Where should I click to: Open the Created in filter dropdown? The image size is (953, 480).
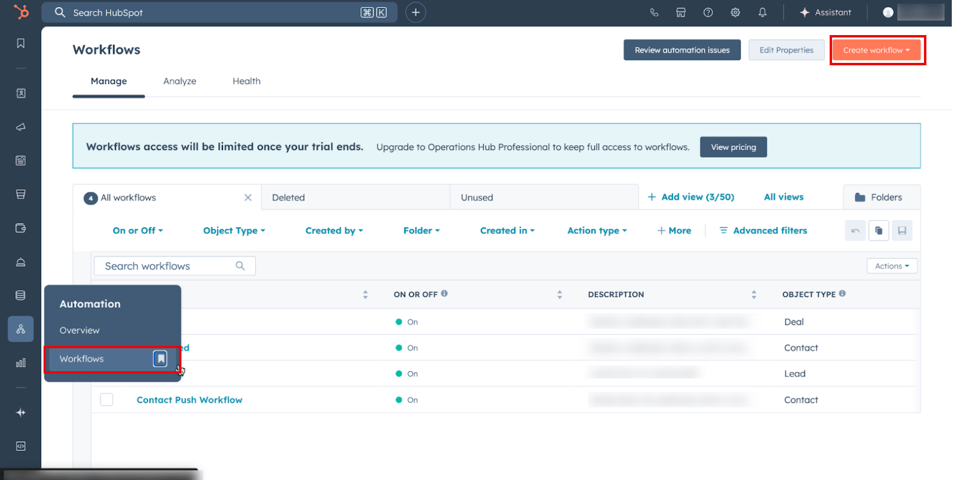click(507, 230)
